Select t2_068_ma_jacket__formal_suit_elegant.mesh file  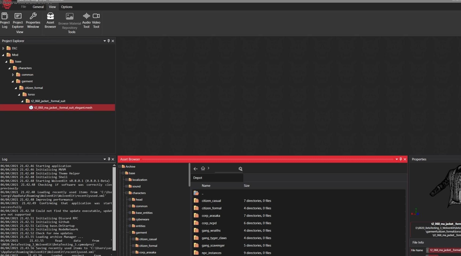(57, 108)
